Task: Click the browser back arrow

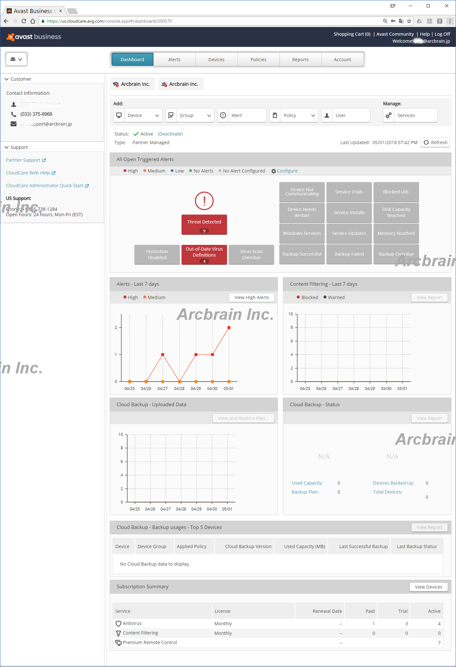Action: [6, 21]
